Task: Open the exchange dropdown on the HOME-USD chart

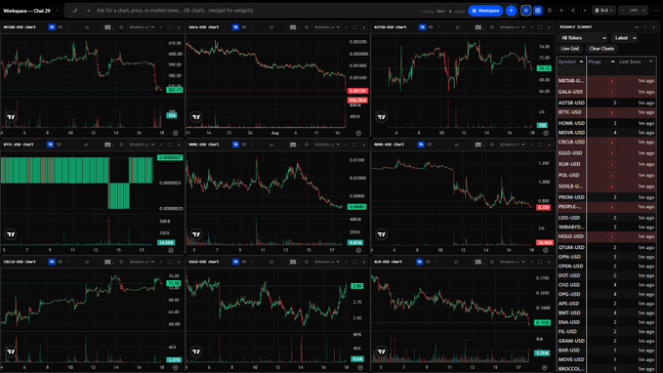Action: pyautogui.click(x=327, y=145)
